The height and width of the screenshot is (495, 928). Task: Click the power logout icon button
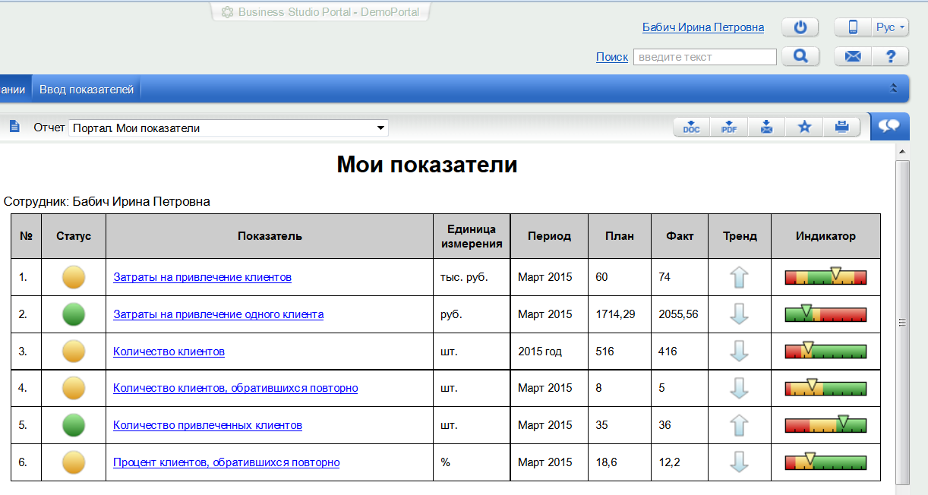800,27
